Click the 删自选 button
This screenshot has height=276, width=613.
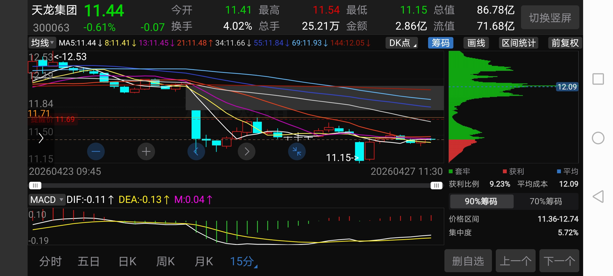point(468,261)
